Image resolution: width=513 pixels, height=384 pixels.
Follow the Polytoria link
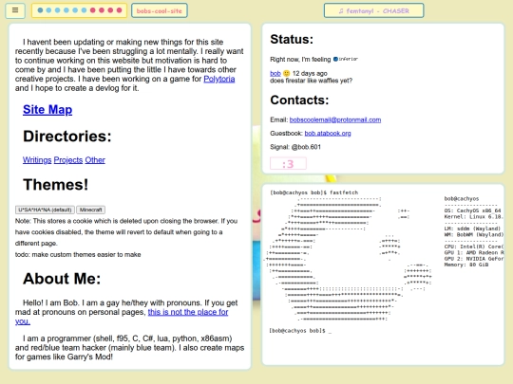218,79
